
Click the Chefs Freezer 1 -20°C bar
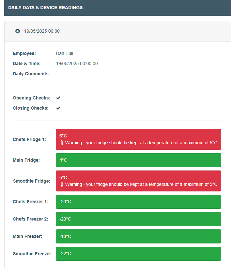pyautogui.click(x=138, y=202)
